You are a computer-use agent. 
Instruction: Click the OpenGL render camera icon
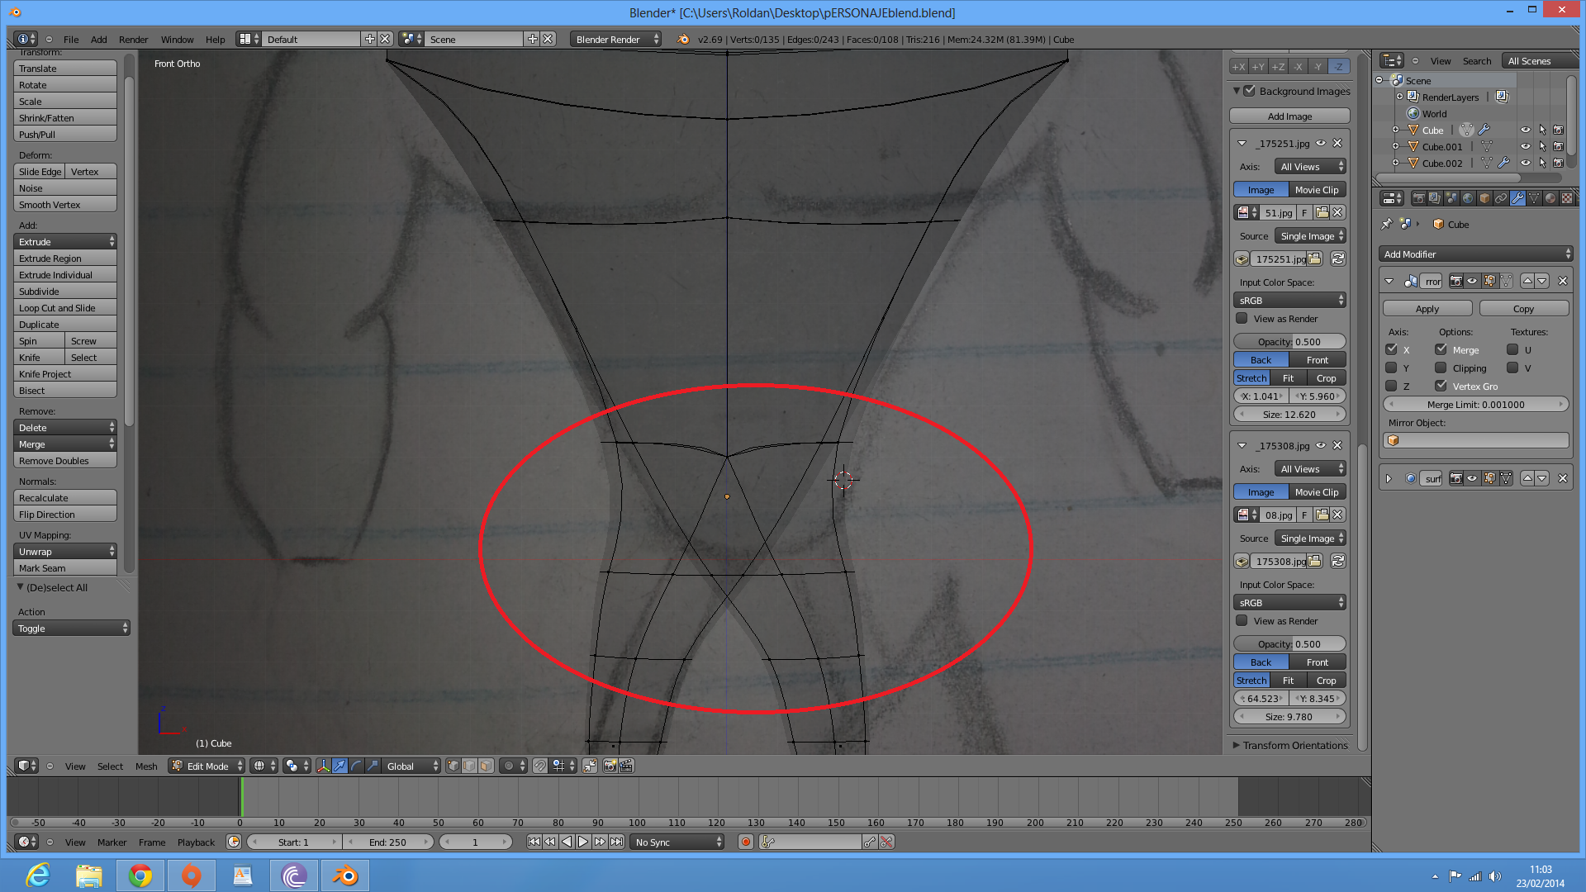(610, 766)
